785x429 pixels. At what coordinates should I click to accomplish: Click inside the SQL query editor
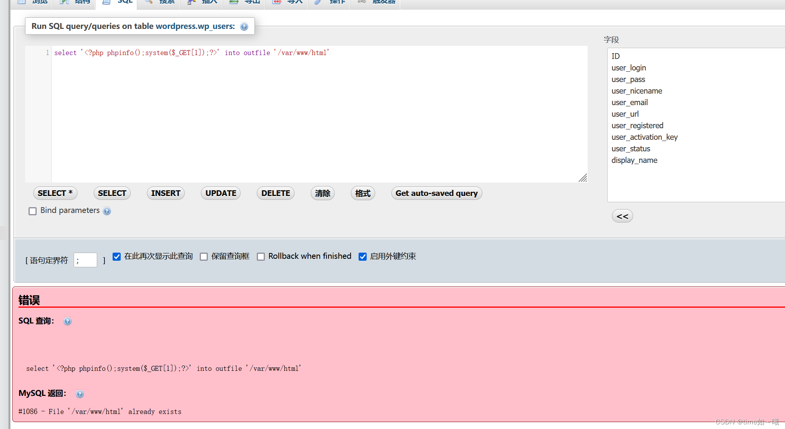[x=319, y=114]
